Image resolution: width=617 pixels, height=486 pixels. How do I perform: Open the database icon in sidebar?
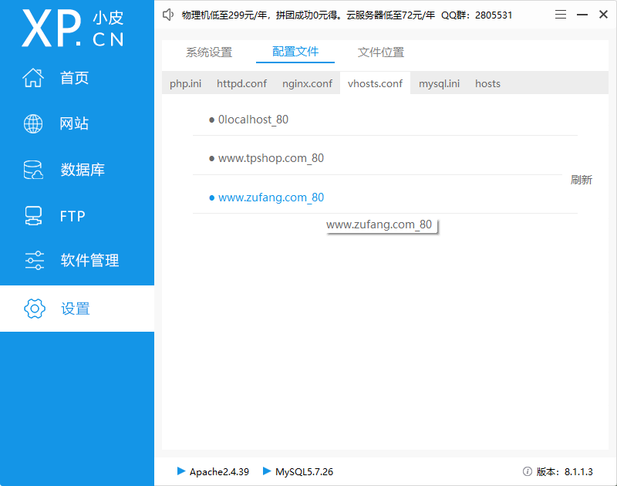[33, 170]
